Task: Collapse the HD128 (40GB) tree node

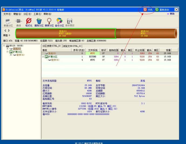Action: (x=4, y=45)
